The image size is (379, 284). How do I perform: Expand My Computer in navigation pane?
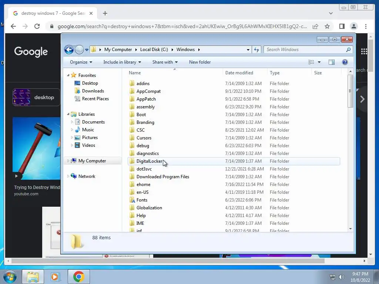click(68, 161)
